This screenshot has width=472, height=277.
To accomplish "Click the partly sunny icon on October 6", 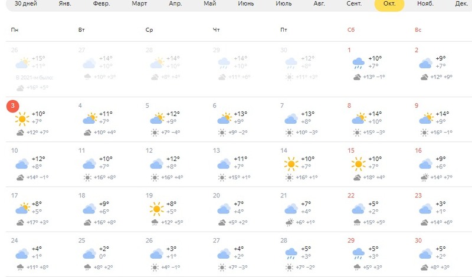I will pyautogui.click(x=224, y=118).
